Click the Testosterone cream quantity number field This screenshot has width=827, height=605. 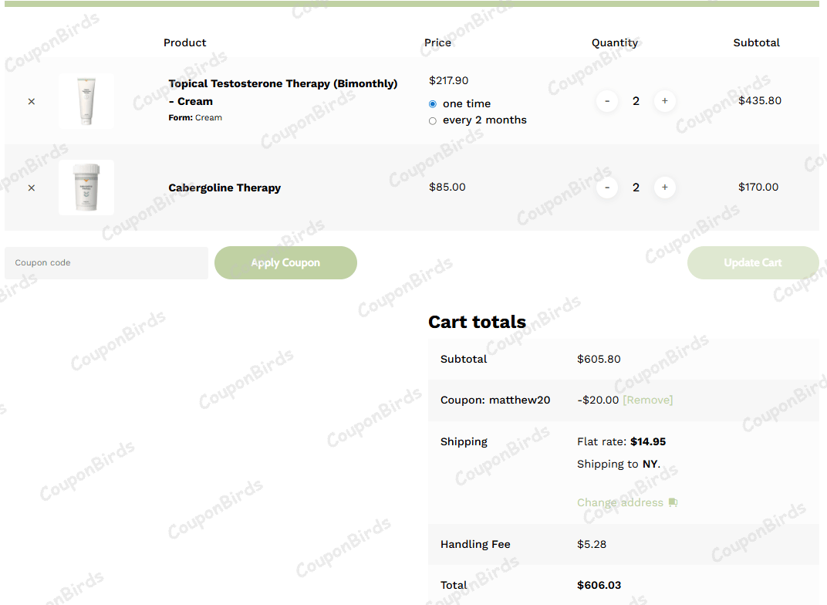point(636,101)
